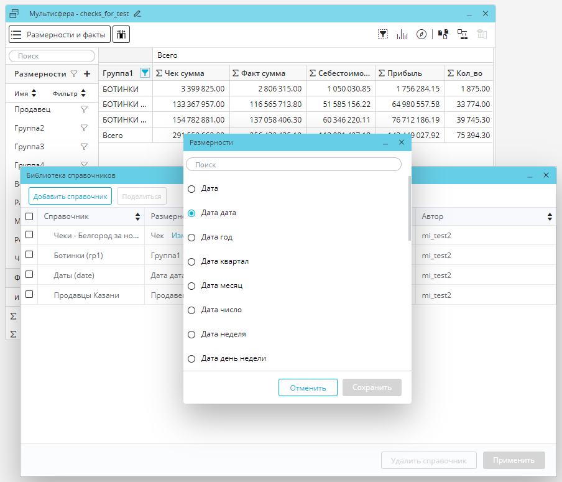This screenshot has width=562, height=482.
Task: Open the bar chart visualization icon
Action: [403, 35]
